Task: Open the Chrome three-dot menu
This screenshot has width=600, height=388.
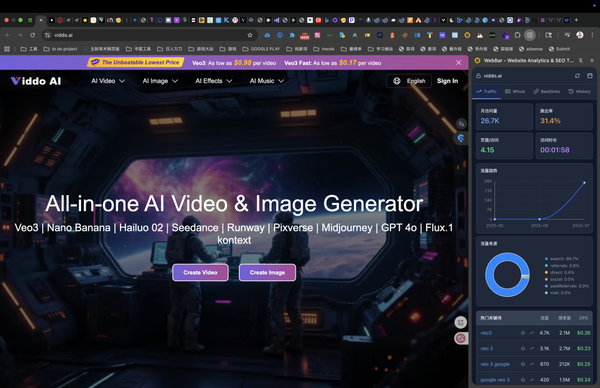Action: point(592,35)
